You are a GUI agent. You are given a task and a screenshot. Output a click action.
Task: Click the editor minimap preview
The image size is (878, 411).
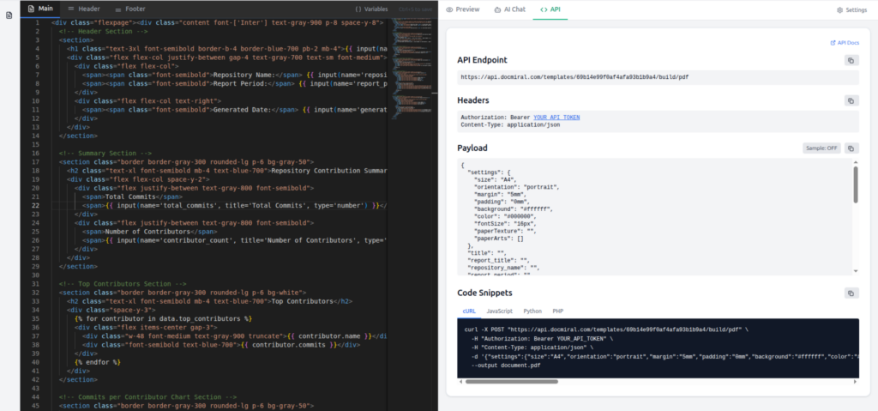pos(414,67)
